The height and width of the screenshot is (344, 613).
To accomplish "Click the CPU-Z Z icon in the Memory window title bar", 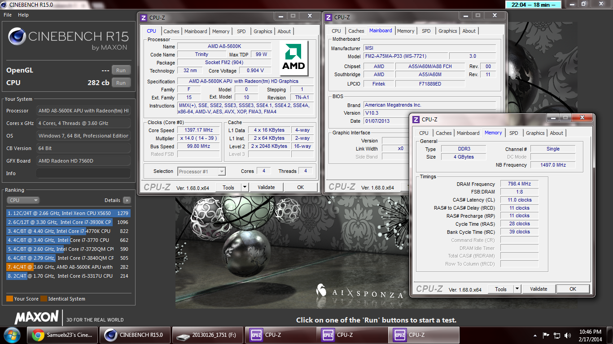I will [416, 120].
